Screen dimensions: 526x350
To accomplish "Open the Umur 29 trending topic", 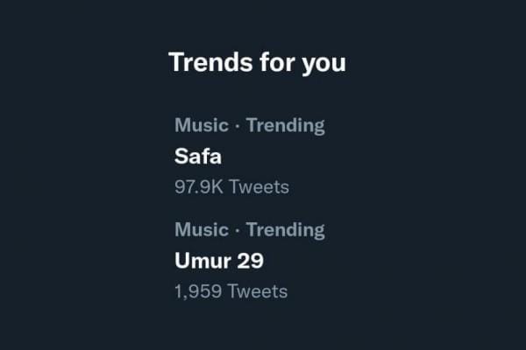I will pyautogui.click(x=220, y=261).
